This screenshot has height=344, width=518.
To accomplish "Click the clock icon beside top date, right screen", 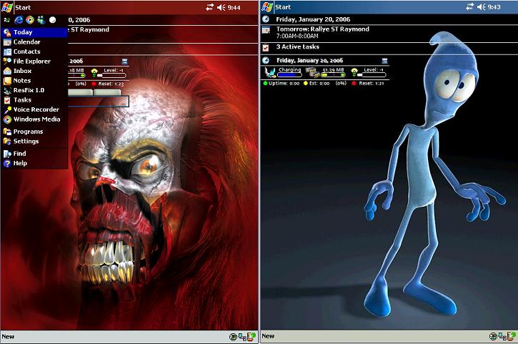I will point(266,19).
